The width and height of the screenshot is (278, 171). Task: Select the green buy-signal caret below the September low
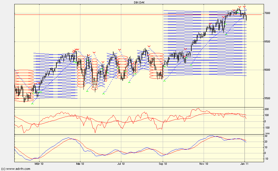[164, 81]
